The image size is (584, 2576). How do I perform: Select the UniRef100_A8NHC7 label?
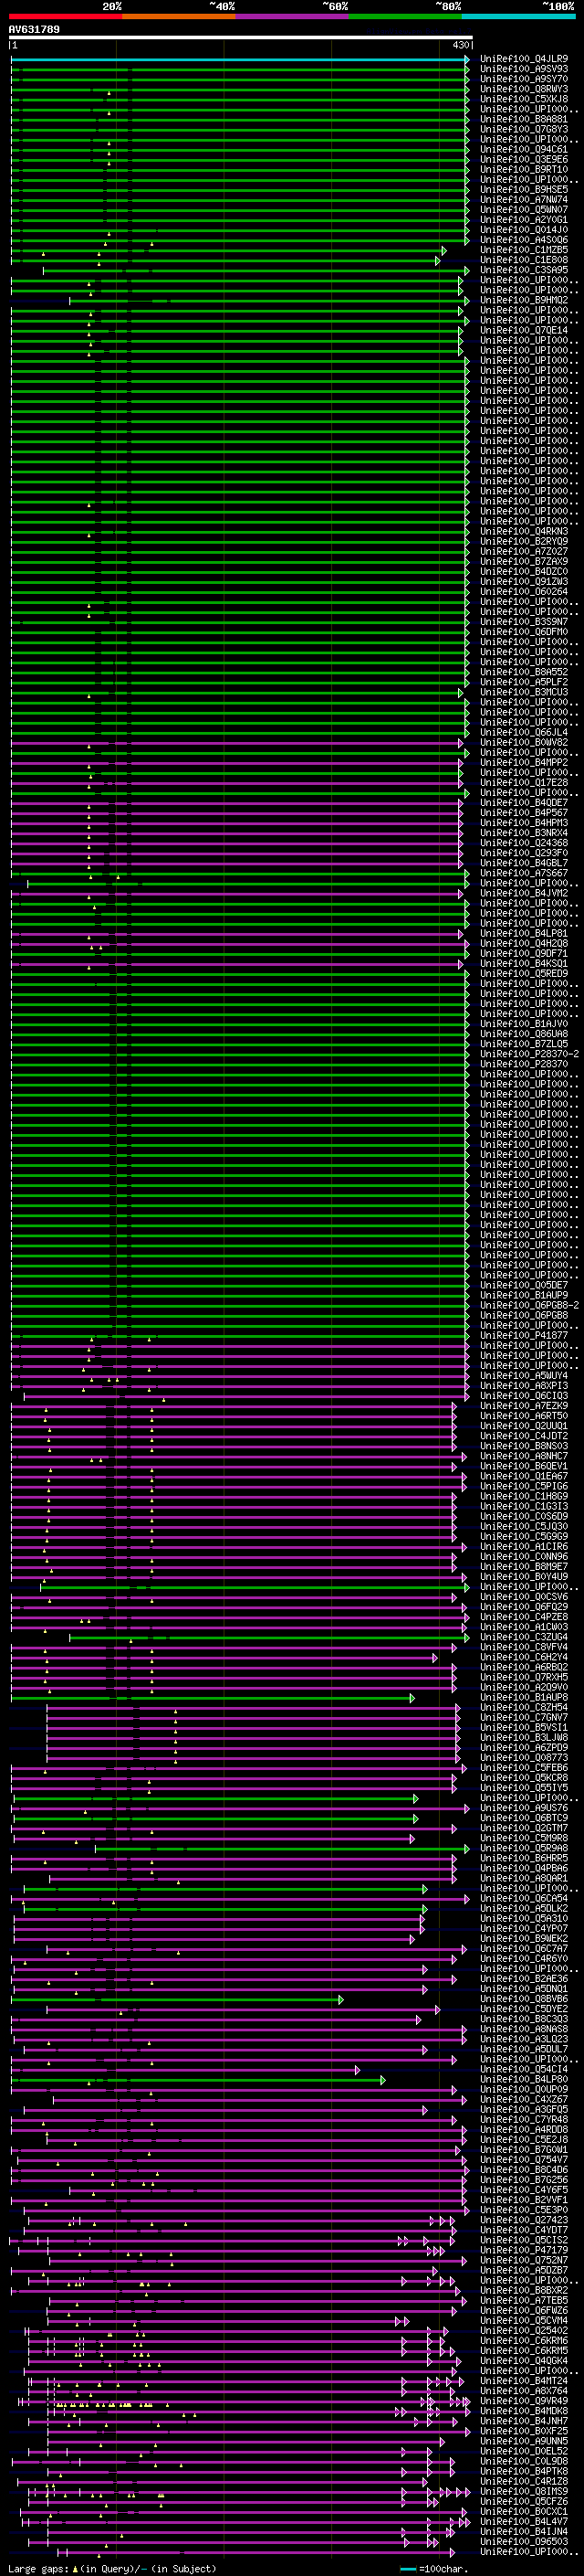click(524, 1456)
